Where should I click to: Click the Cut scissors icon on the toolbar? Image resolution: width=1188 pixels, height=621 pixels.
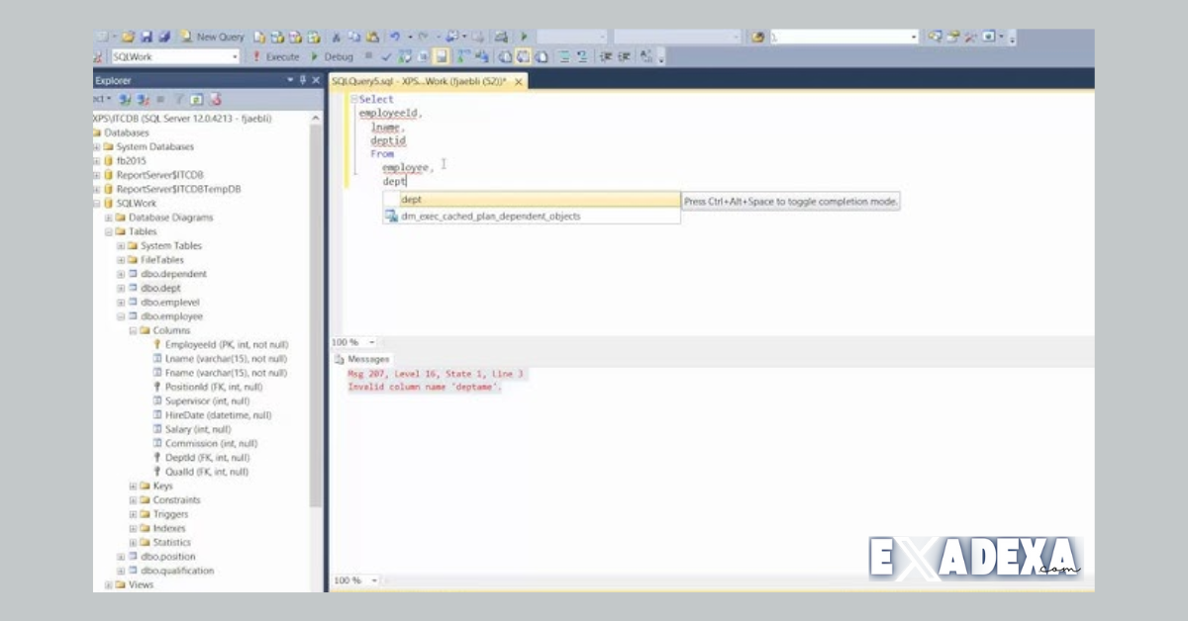click(x=337, y=35)
